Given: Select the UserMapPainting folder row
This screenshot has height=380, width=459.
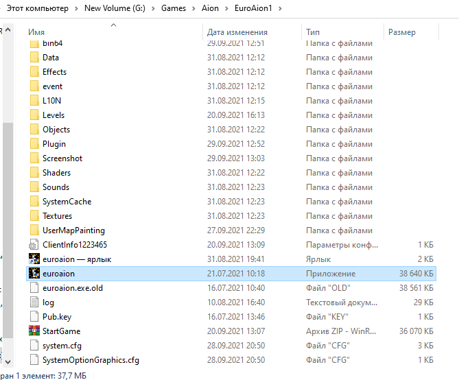Looking at the screenshot, I should tap(73, 230).
